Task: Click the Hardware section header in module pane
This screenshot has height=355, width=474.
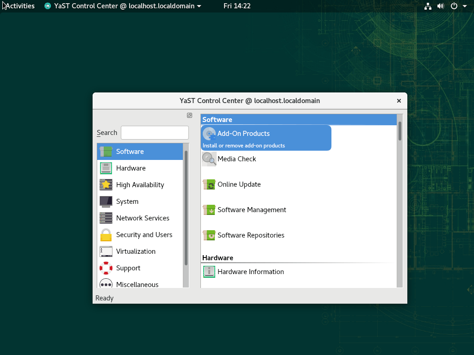Action: click(x=218, y=258)
